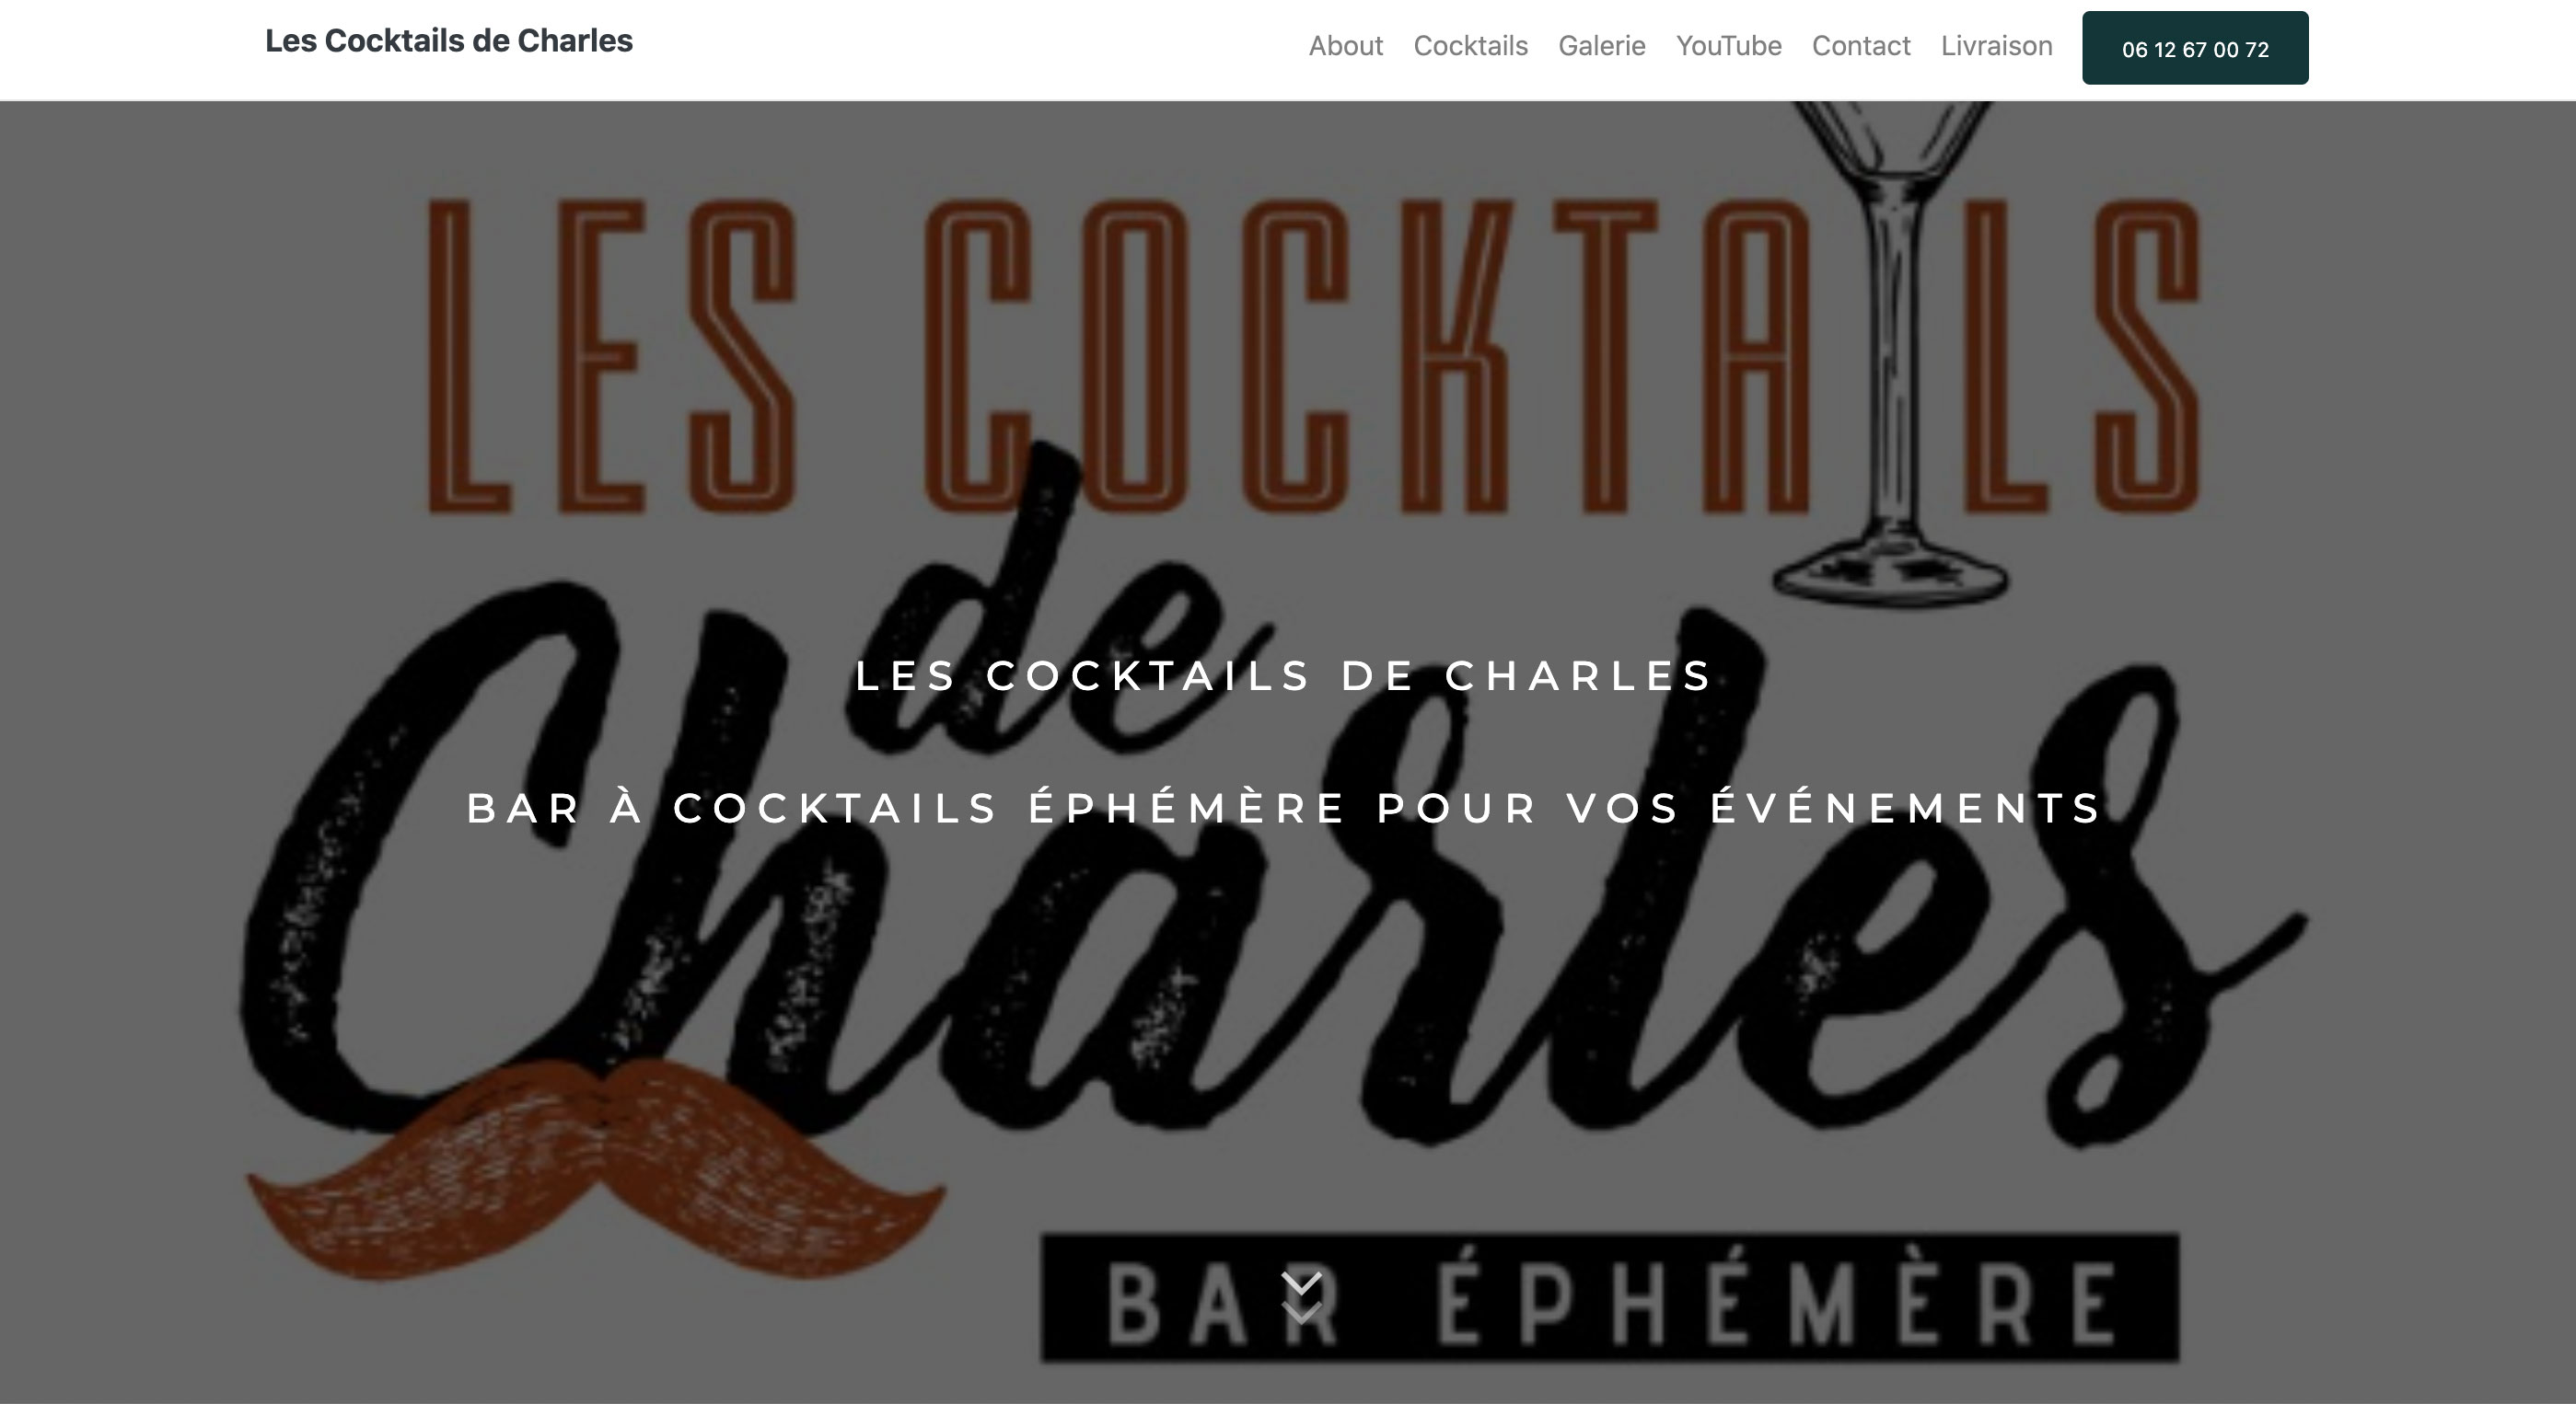The width and height of the screenshot is (2576, 1404).
Task: Click the word ÉVÉNEMENTS in the tagline
Action: [1906, 808]
